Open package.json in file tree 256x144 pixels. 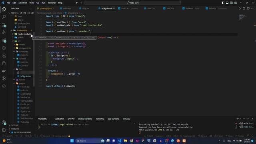click(x=24, y=24)
